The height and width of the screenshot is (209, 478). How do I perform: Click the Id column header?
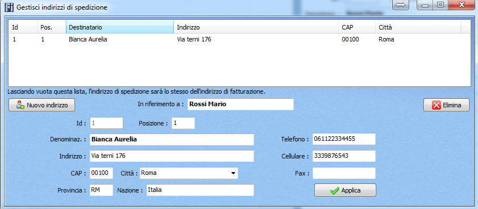(23, 27)
